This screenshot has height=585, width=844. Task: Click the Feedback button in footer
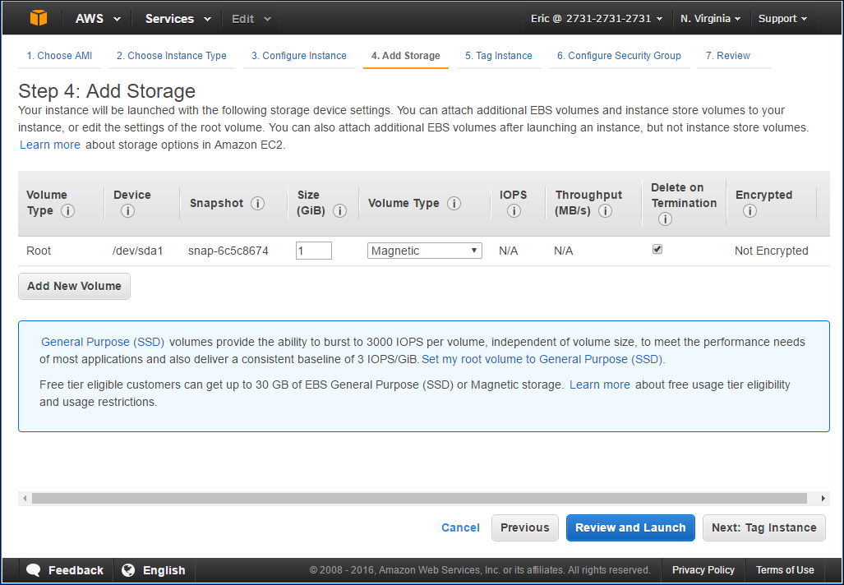point(66,570)
